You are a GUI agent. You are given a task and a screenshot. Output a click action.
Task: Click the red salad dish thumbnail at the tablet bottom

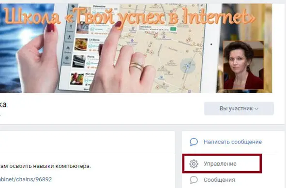click(77, 79)
